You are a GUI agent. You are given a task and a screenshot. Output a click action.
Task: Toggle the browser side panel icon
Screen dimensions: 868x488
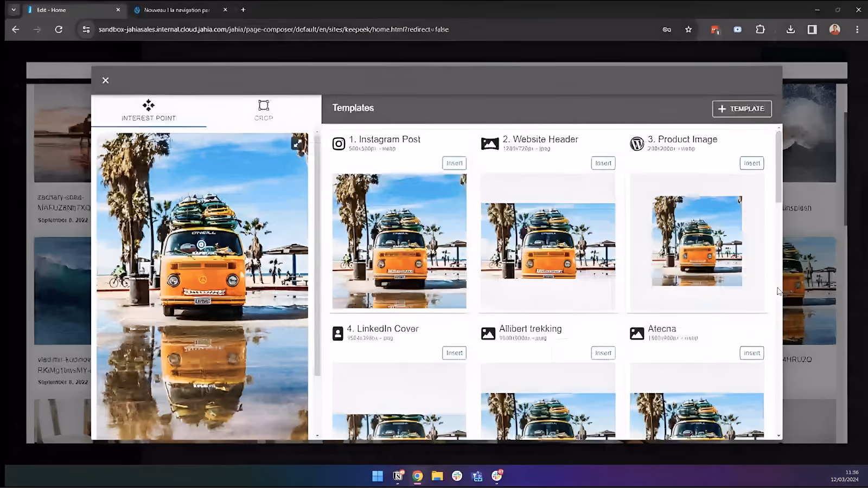click(812, 29)
